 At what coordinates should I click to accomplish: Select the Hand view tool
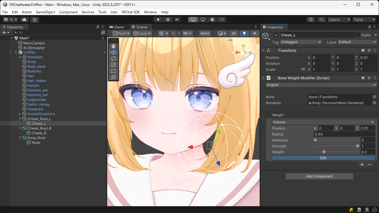point(113,46)
